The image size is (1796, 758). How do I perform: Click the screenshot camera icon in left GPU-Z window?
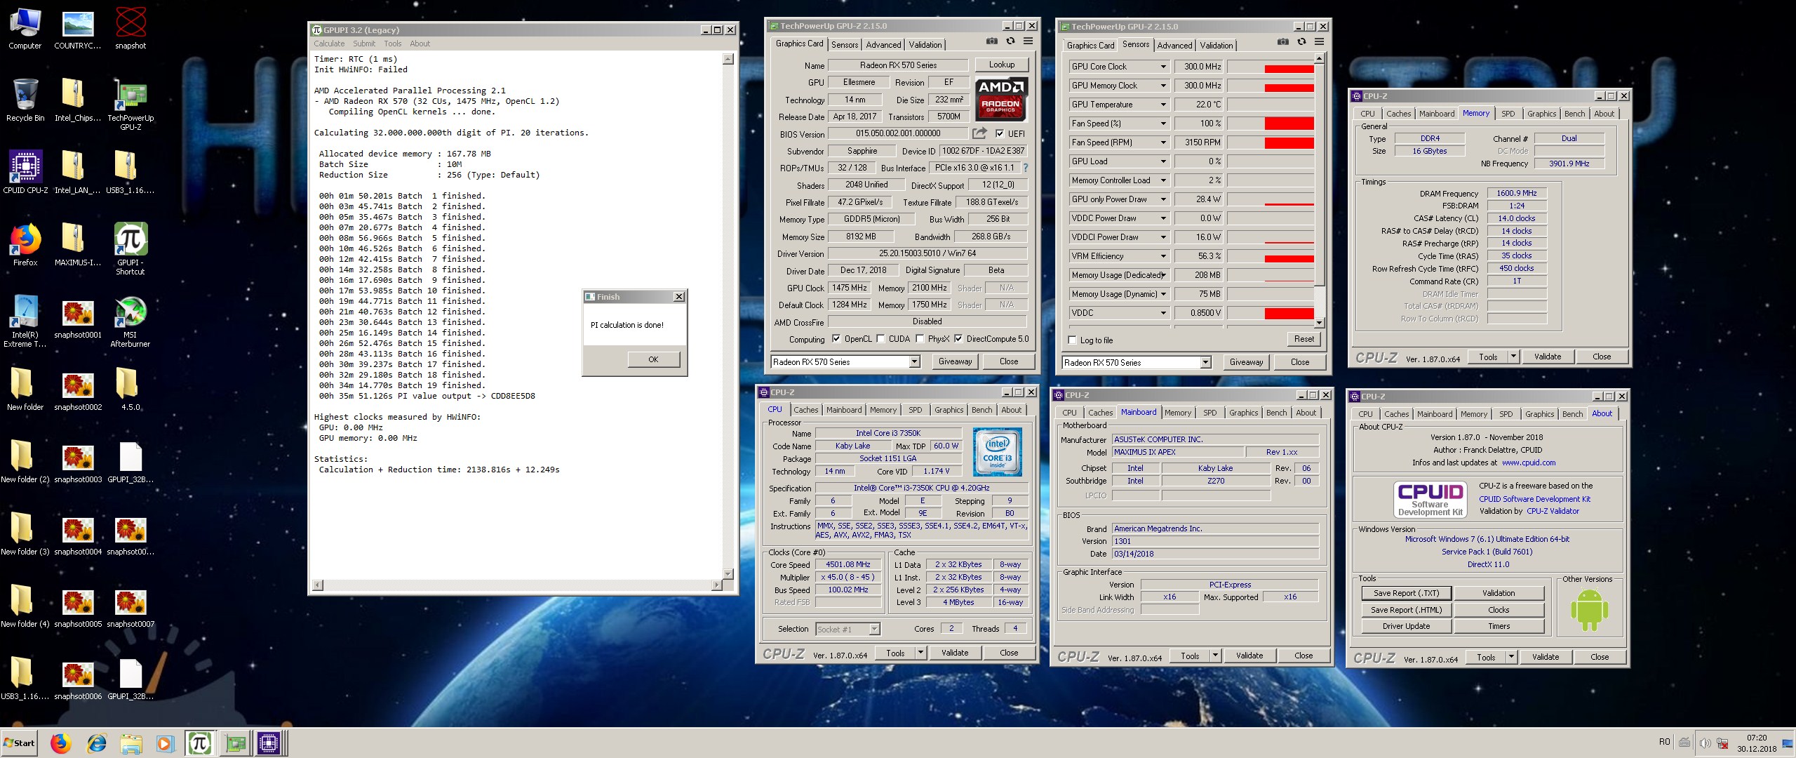(x=992, y=41)
